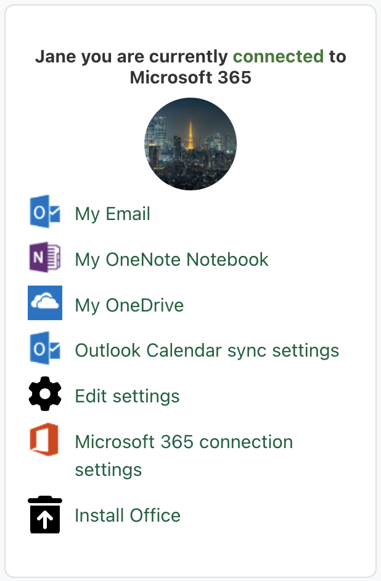Select the Edit settings link
Screen dimensions: 381x581
(x=127, y=396)
